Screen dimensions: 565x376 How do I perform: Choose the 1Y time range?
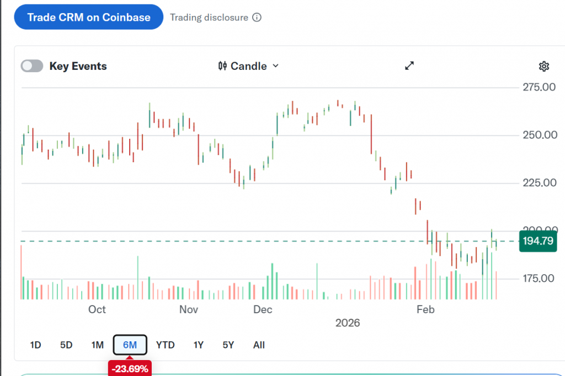199,345
